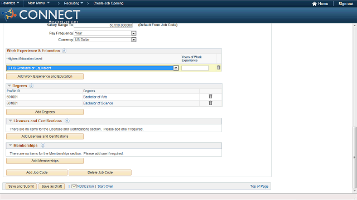Open the Highest Education Level dropdown
Image resolution: width=357 pixels, height=200 pixels.
click(176, 68)
